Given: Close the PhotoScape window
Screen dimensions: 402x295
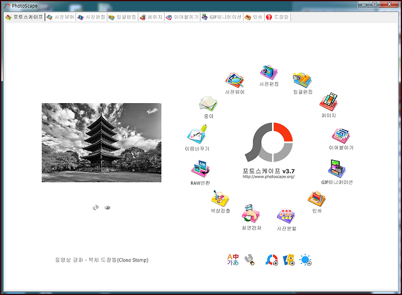Looking at the screenshot, I should point(389,4).
